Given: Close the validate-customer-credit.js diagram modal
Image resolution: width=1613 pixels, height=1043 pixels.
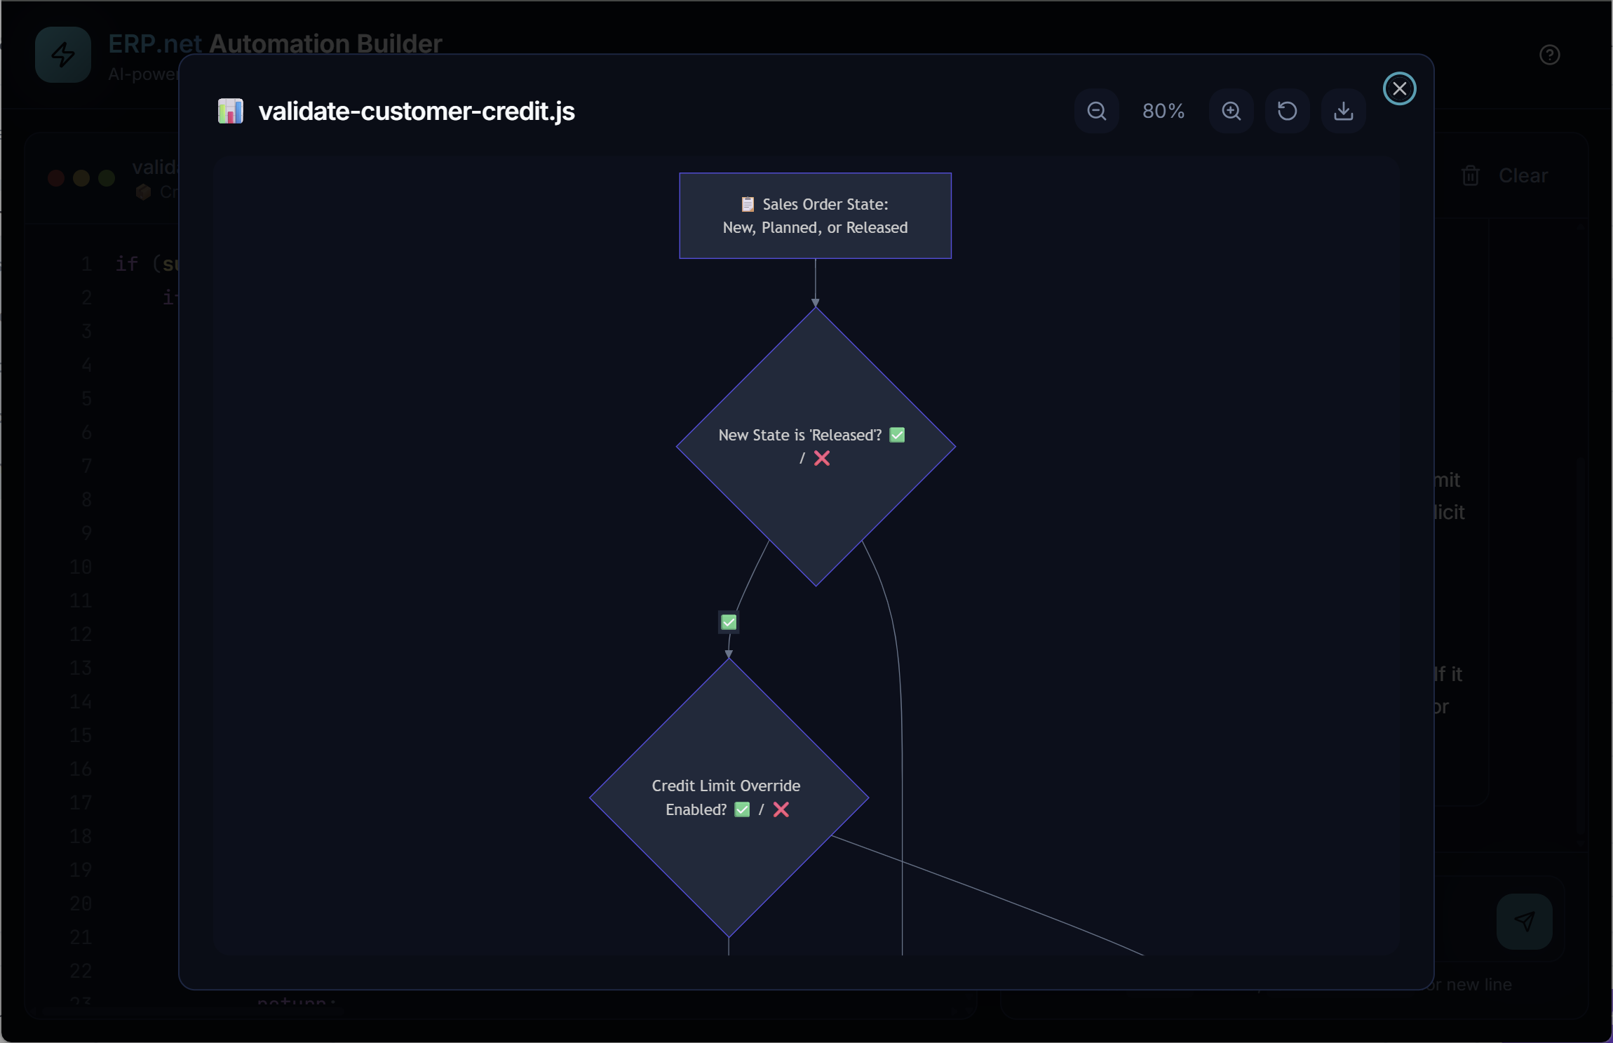Looking at the screenshot, I should (x=1400, y=88).
